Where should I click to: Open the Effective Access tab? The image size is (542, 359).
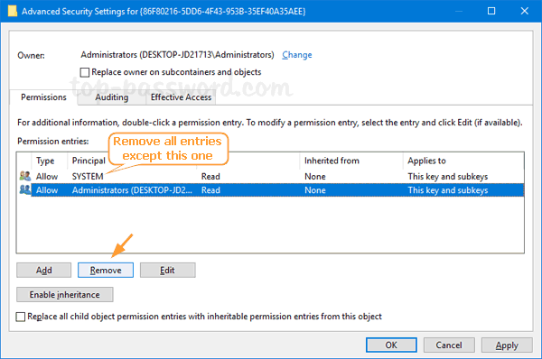coord(182,97)
